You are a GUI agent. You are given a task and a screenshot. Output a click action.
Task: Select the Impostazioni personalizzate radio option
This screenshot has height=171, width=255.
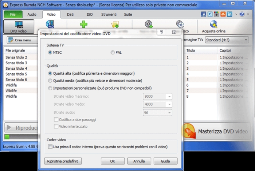point(100,88)
